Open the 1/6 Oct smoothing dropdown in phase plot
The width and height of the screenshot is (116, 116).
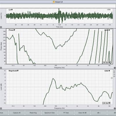106,62
